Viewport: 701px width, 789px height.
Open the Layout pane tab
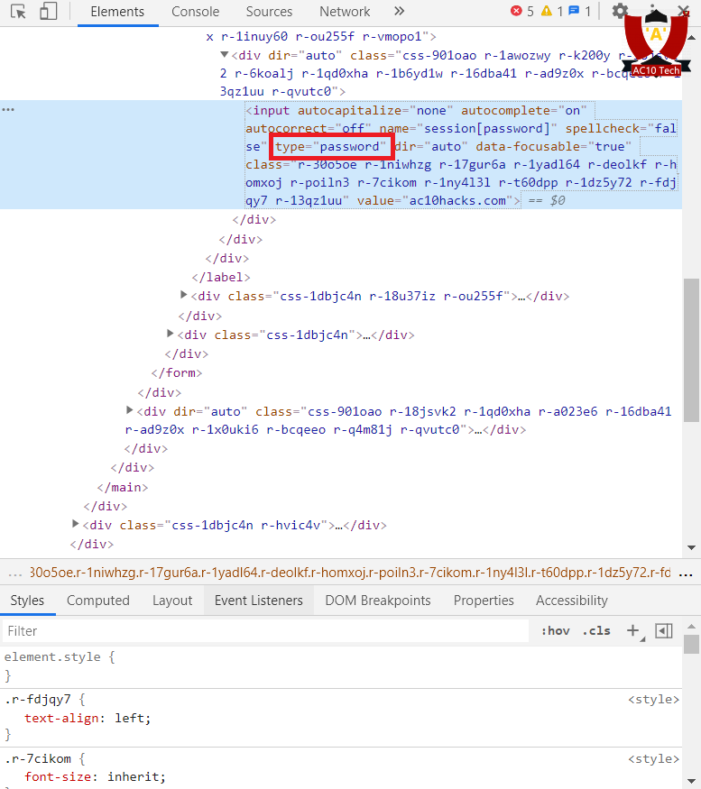pos(172,601)
